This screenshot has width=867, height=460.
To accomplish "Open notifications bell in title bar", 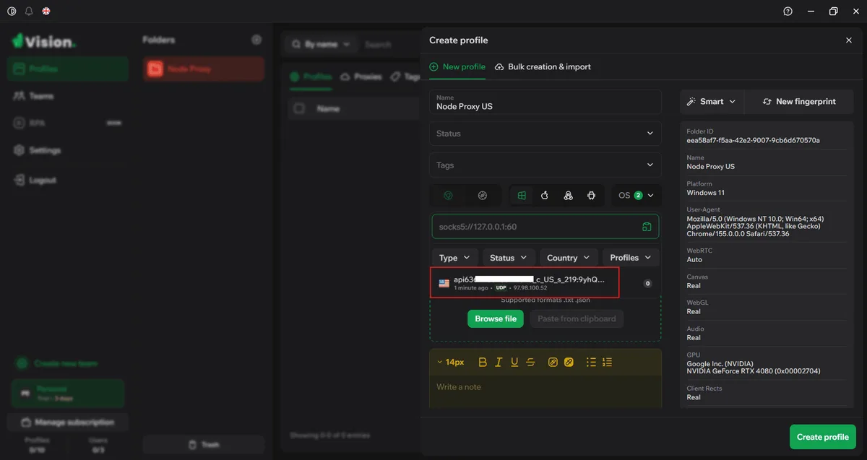I will pos(29,11).
